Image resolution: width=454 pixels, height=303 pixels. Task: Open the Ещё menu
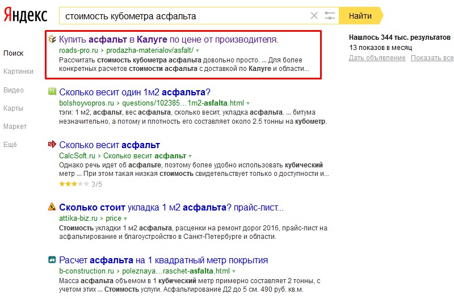pos(10,145)
